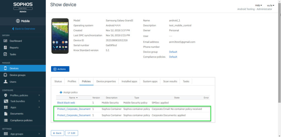Viewport: 281px width, 137px height.
Task: Select email address anm3test1@gmail.com text
Action: coord(182,42)
